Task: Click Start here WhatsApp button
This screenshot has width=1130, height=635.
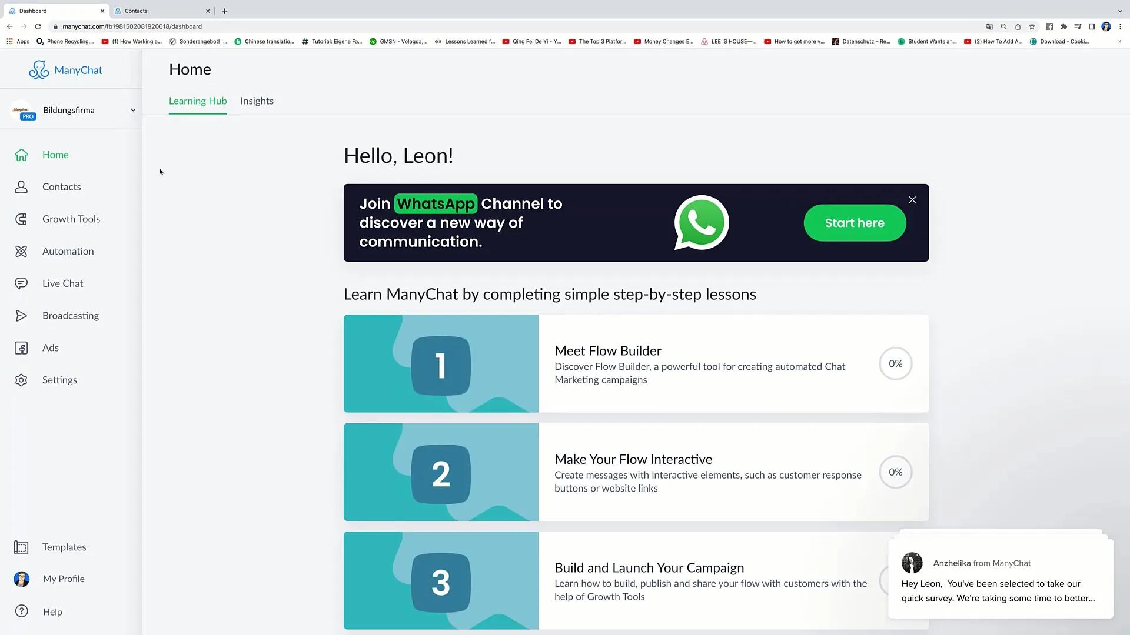Action: tap(855, 222)
